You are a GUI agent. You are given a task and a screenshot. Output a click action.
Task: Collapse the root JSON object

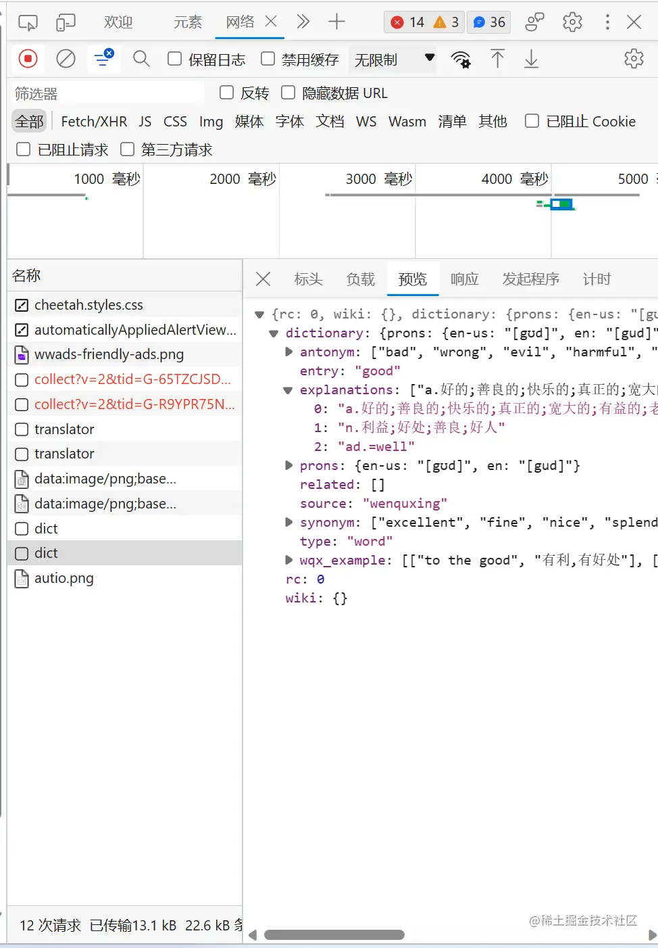pyautogui.click(x=259, y=314)
